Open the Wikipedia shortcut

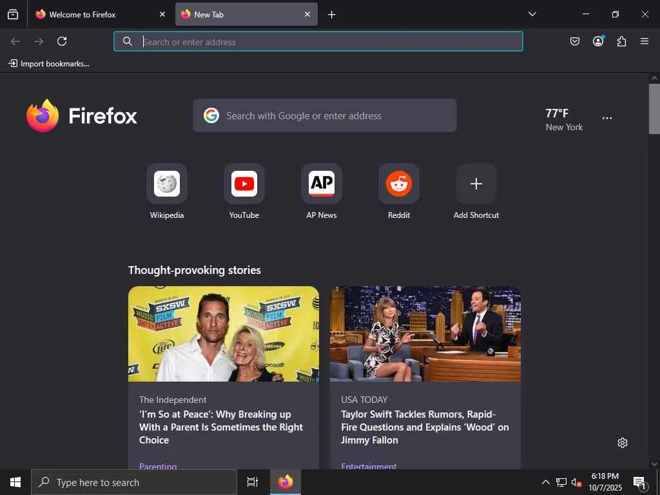coord(167,192)
